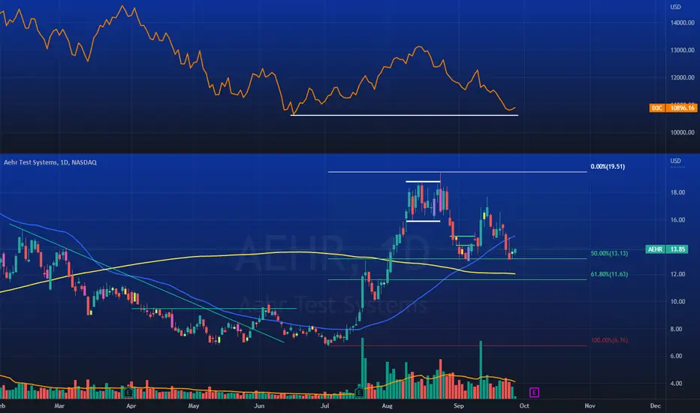Viewport: 700px width, 413px height.
Task: Click the 16.00 price axis value
Action: point(677,220)
